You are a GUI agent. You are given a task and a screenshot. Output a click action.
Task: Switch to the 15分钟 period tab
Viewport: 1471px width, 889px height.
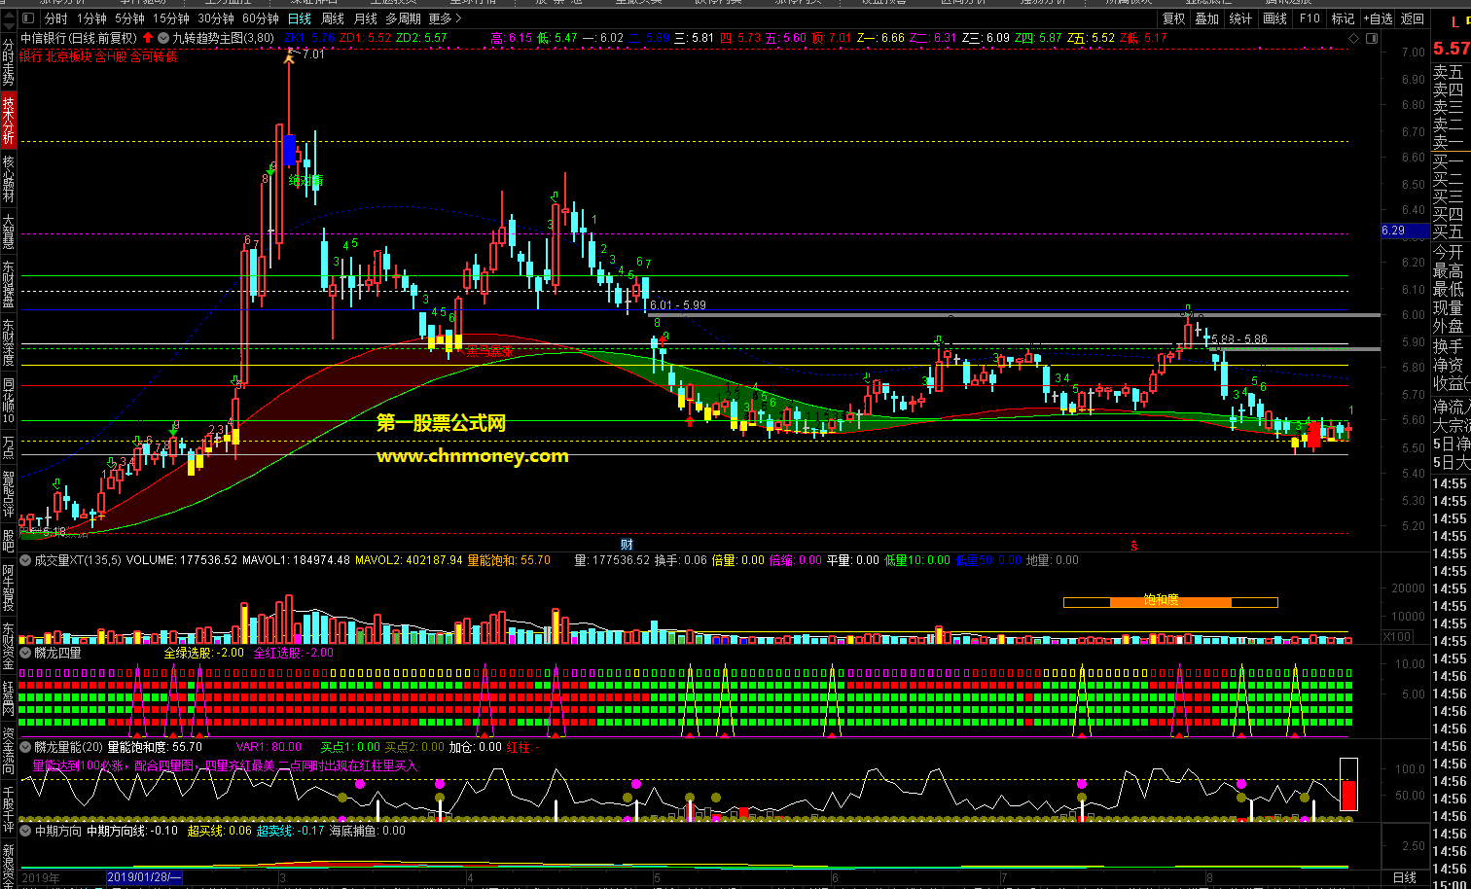click(x=171, y=18)
